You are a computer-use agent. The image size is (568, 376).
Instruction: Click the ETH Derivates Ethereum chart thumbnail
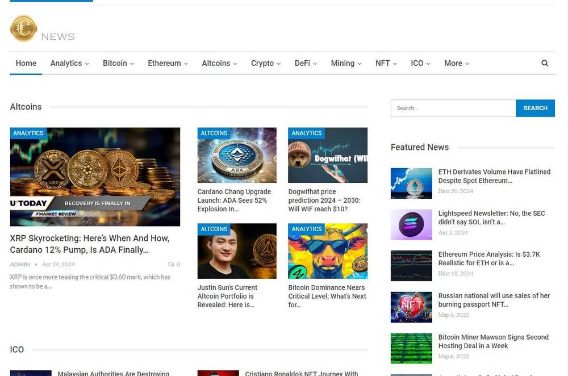tap(411, 183)
